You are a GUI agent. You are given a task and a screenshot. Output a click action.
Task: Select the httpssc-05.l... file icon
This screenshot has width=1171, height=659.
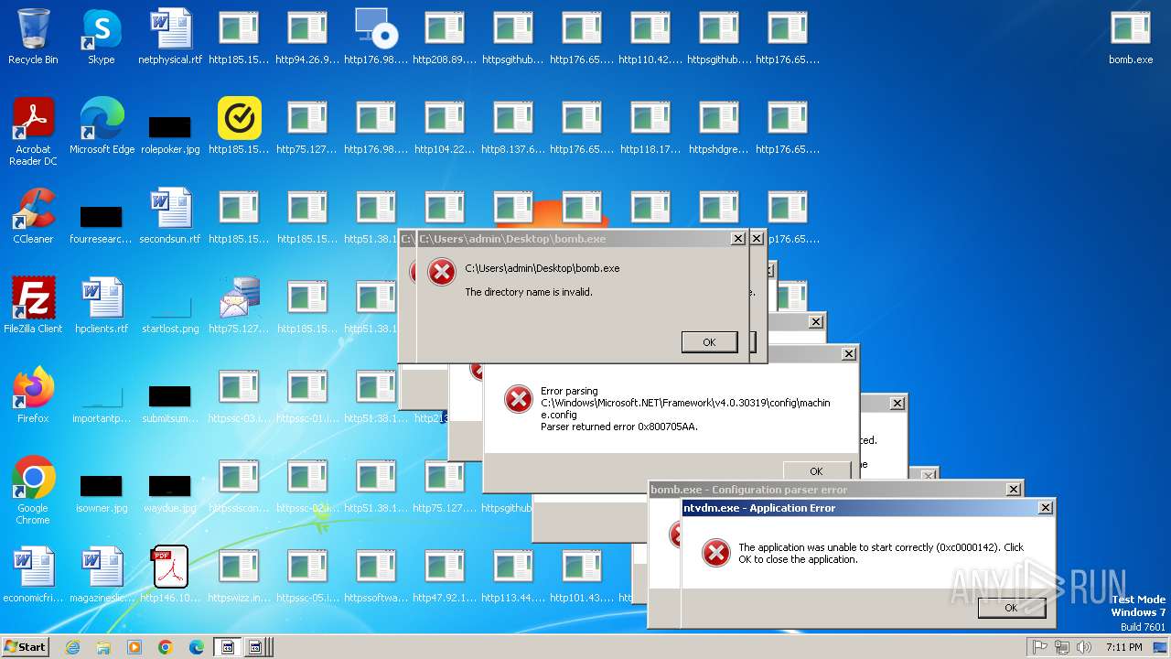pos(307,575)
